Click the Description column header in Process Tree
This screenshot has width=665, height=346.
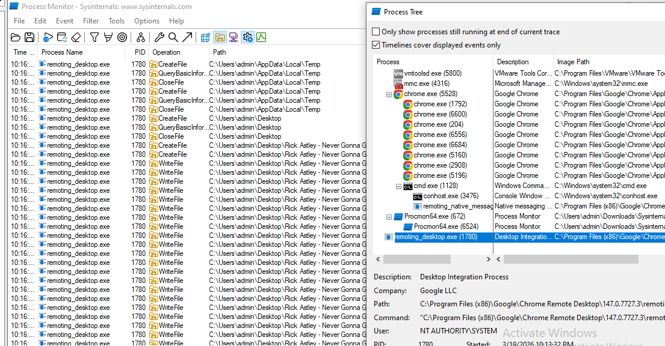pyautogui.click(x=524, y=61)
